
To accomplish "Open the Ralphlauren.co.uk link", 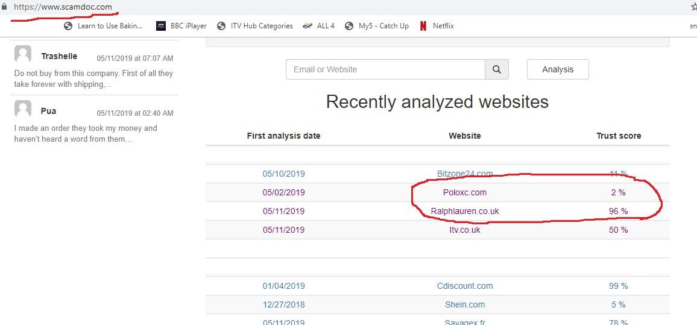I will (465, 211).
